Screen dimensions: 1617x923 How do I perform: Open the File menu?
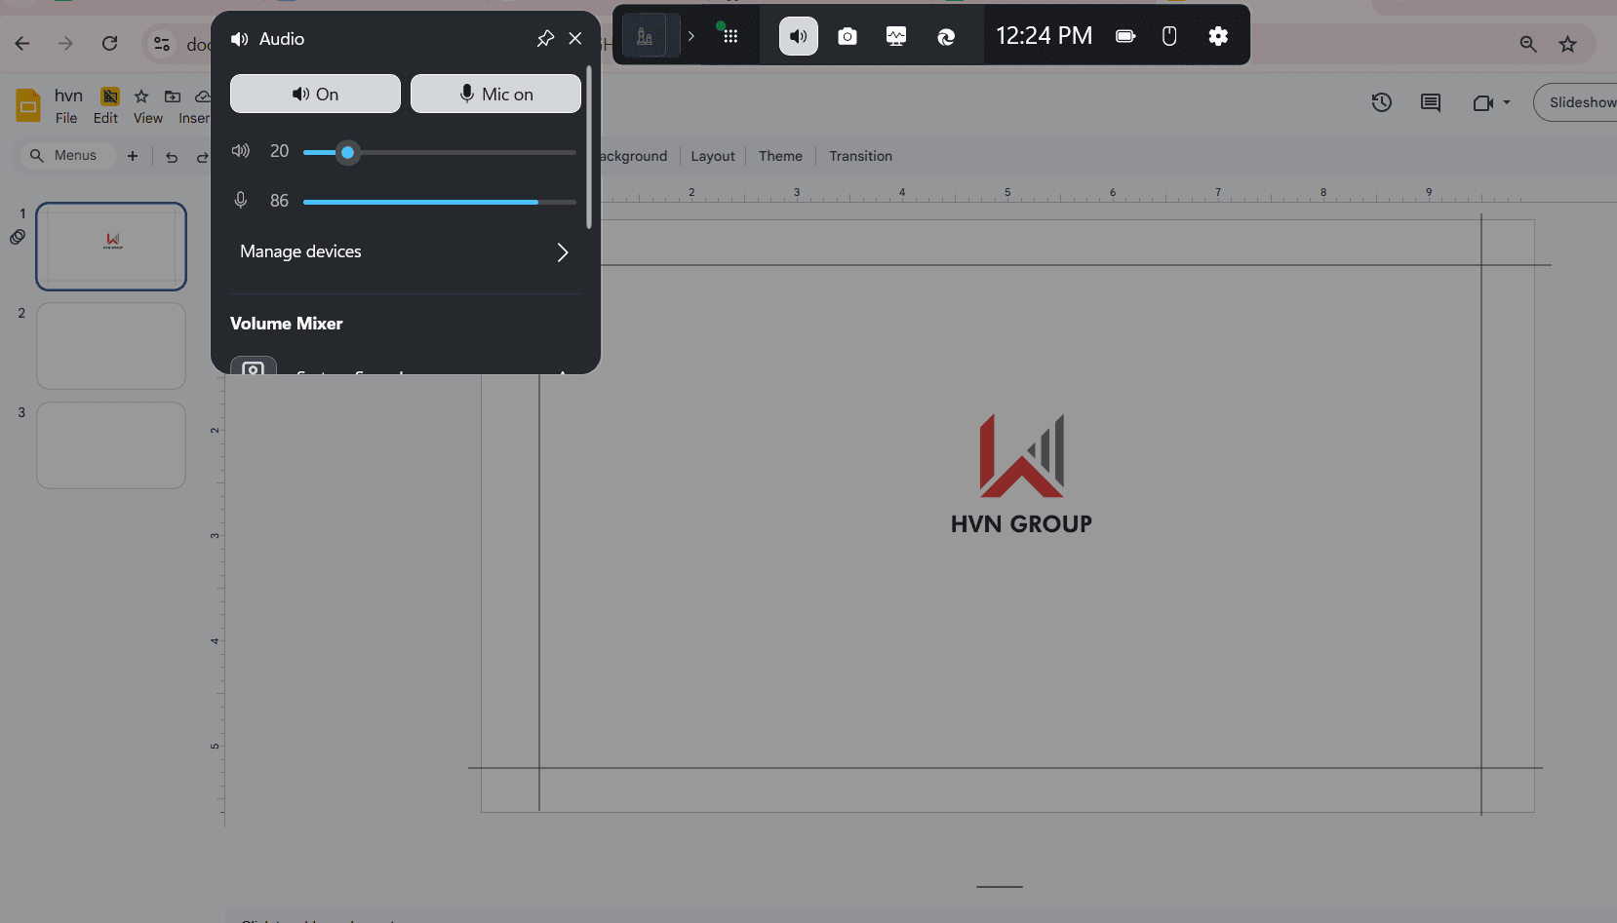(x=66, y=118)
